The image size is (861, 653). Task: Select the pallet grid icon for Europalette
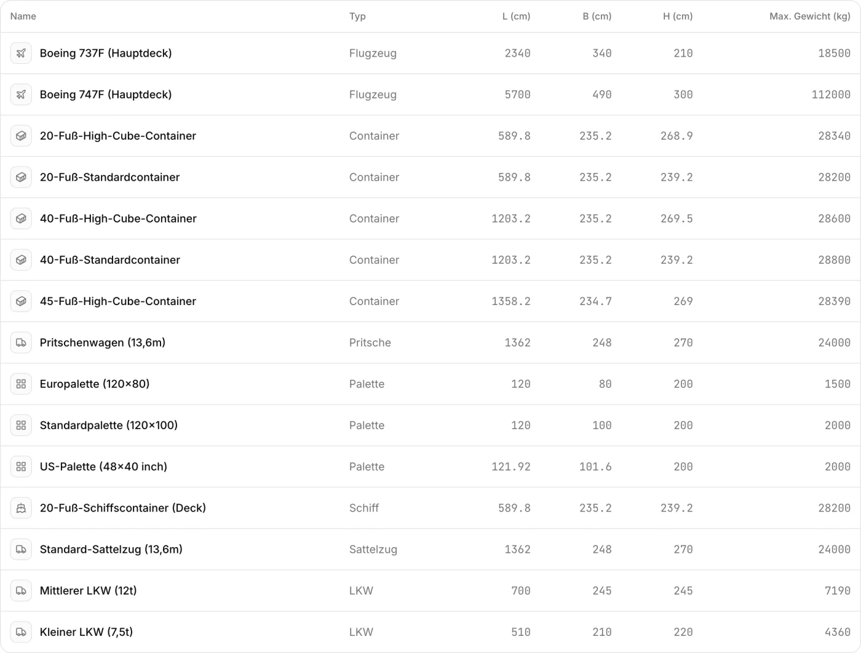[x=21, y=384]
